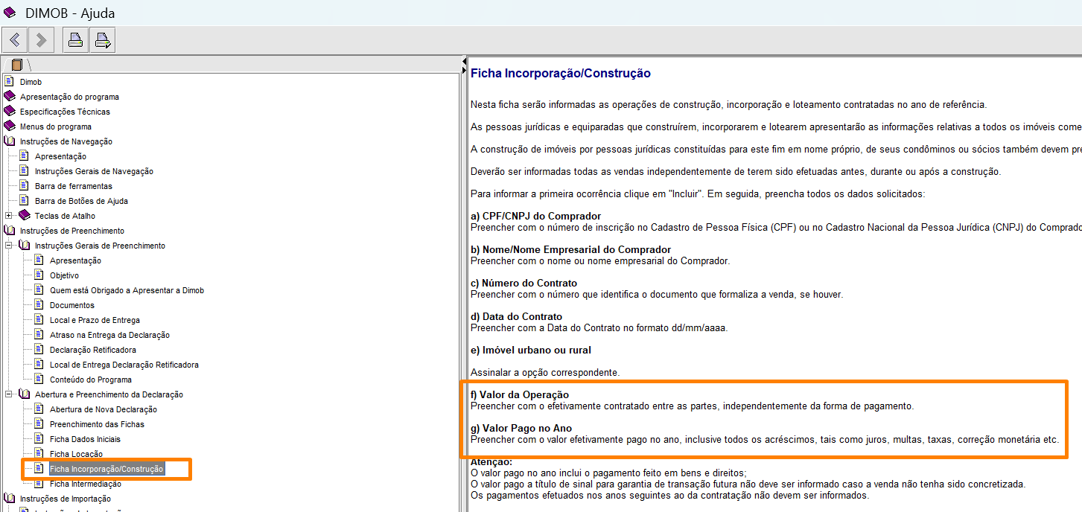Click page icon for Barra de Botões de Ajuda
The width and height of the screenshot is (1082, 512).
(24, 201)
